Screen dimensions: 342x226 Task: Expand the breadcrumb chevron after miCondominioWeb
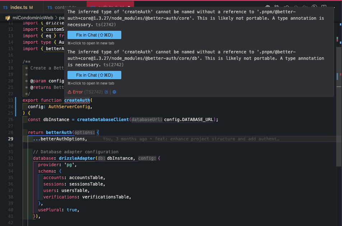tap(56, 18)
